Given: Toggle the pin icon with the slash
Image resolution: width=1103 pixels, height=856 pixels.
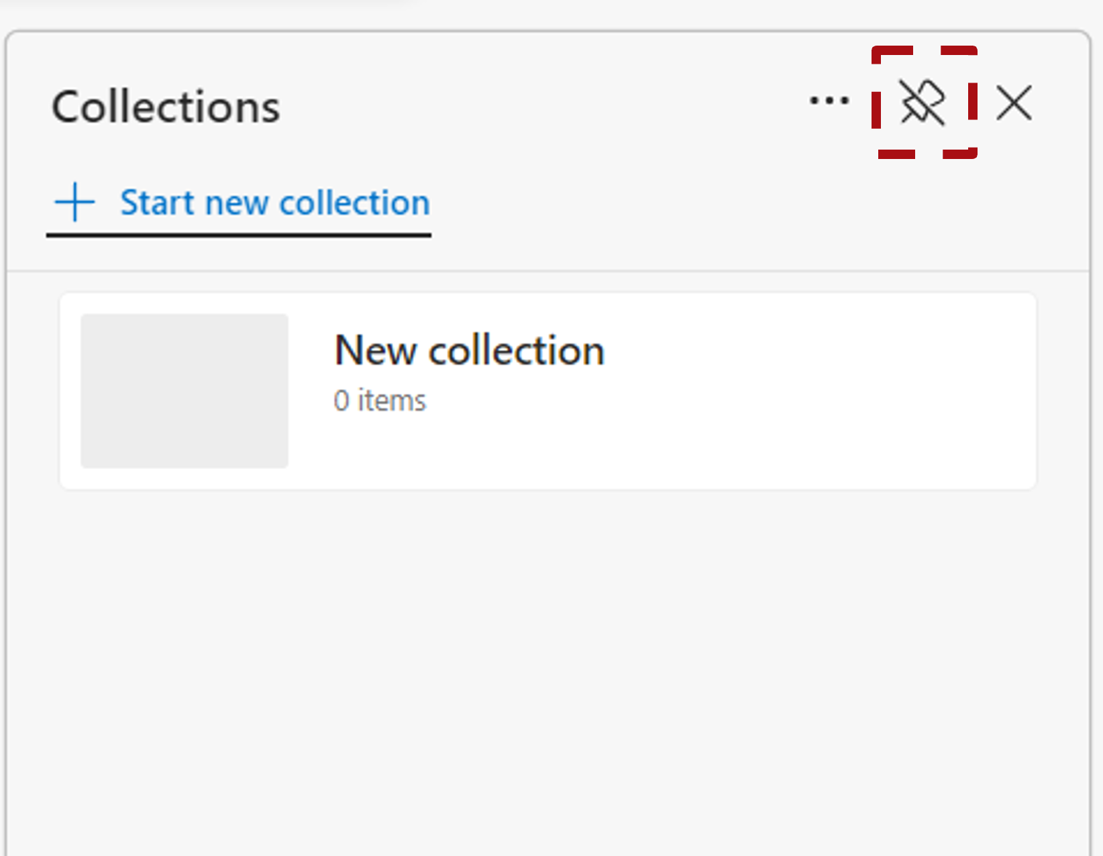Looking at the screenshot, I should [923, 103].
